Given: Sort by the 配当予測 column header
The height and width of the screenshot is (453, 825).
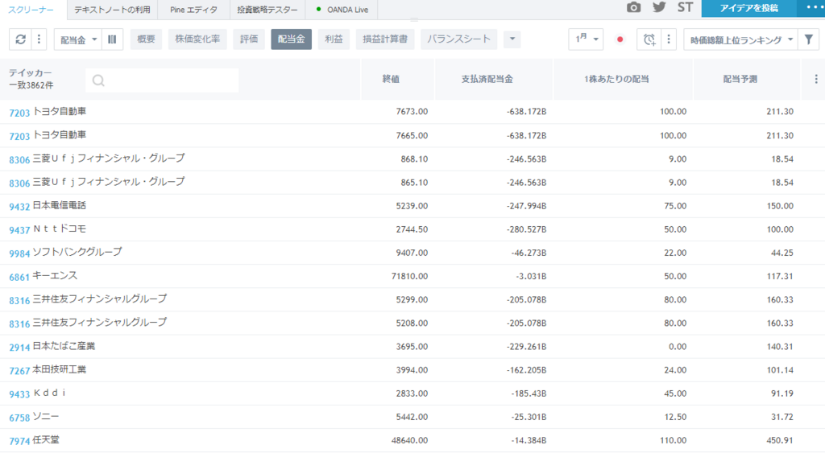Looking at the screenshot, I should tap(740, 79).
